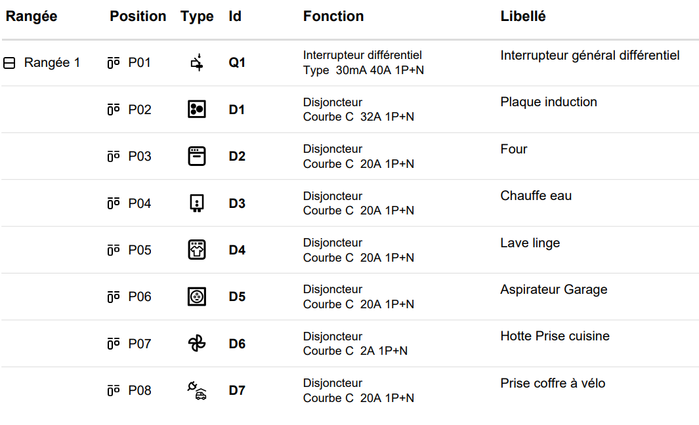Click the module position icon beside P01

pos(114,63)
